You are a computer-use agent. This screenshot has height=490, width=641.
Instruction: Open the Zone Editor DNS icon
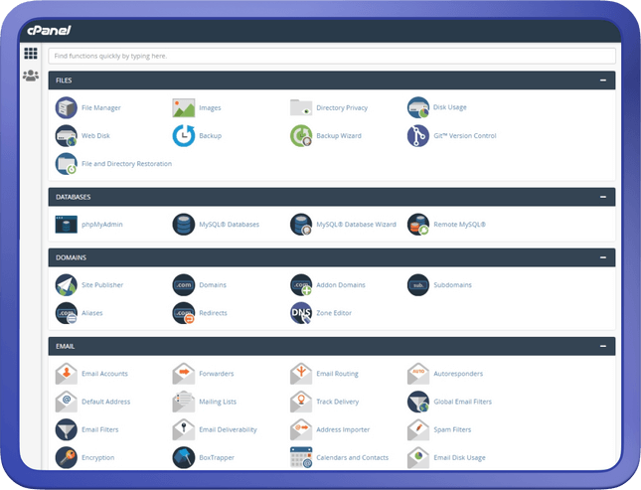click(301, 313)
